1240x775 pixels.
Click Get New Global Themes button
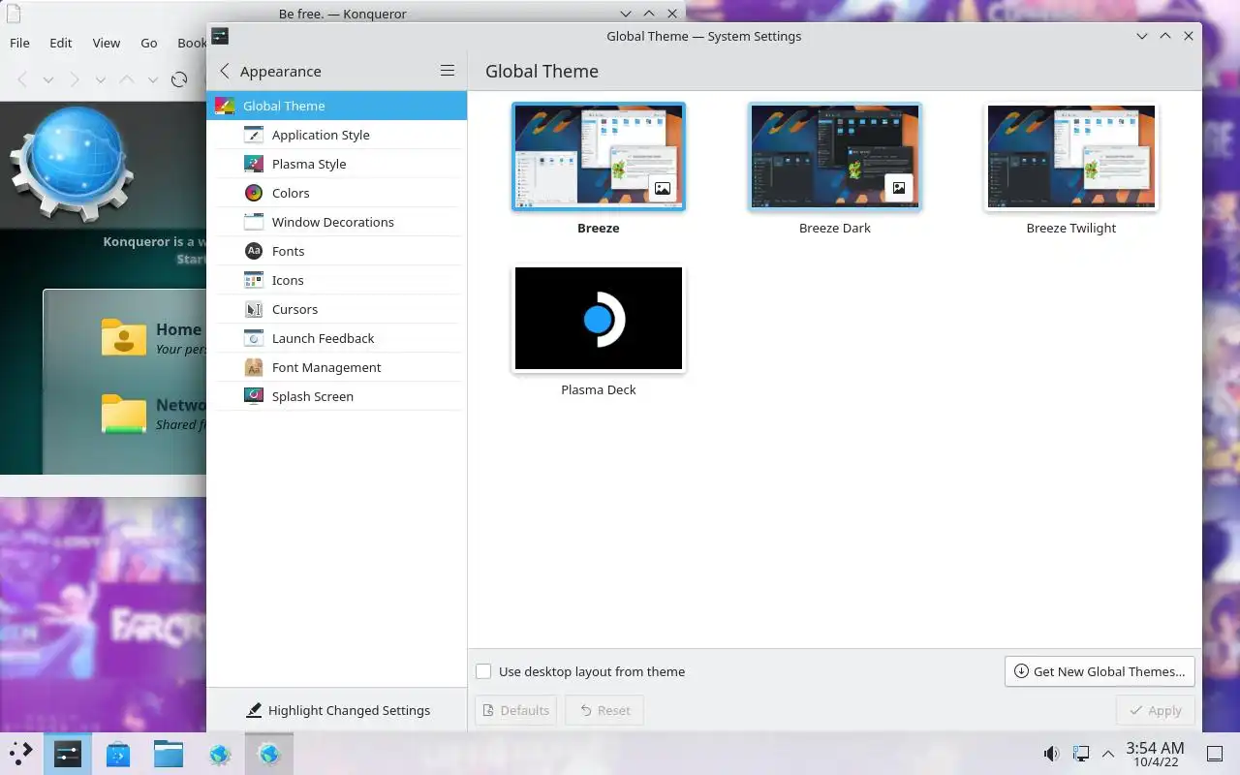tap(1100, 671)
